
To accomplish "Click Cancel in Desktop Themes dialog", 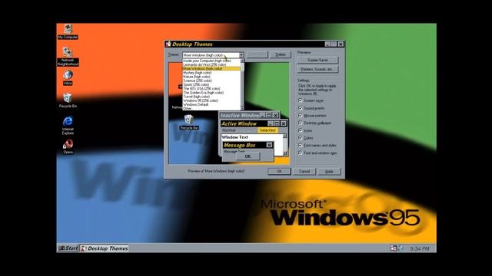I will 304,172.
